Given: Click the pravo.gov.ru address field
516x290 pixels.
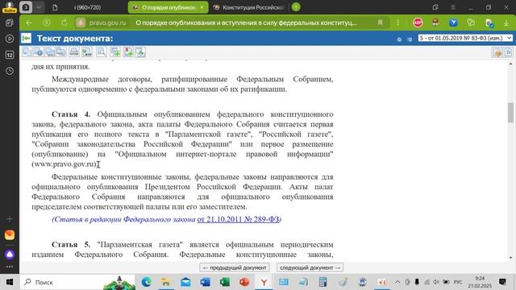Looking at the screenshot, I should (107, 23).
